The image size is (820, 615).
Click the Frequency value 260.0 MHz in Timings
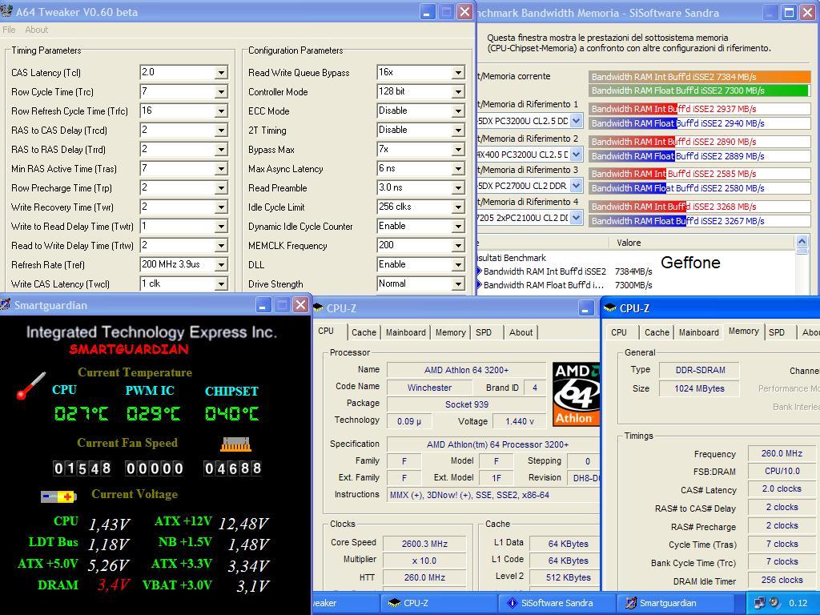tap(782, 453)
